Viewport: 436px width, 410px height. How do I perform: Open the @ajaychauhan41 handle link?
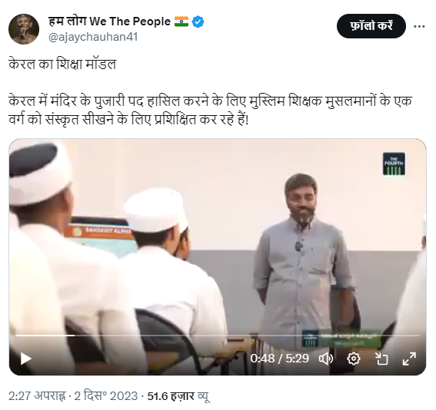(93, 37)
